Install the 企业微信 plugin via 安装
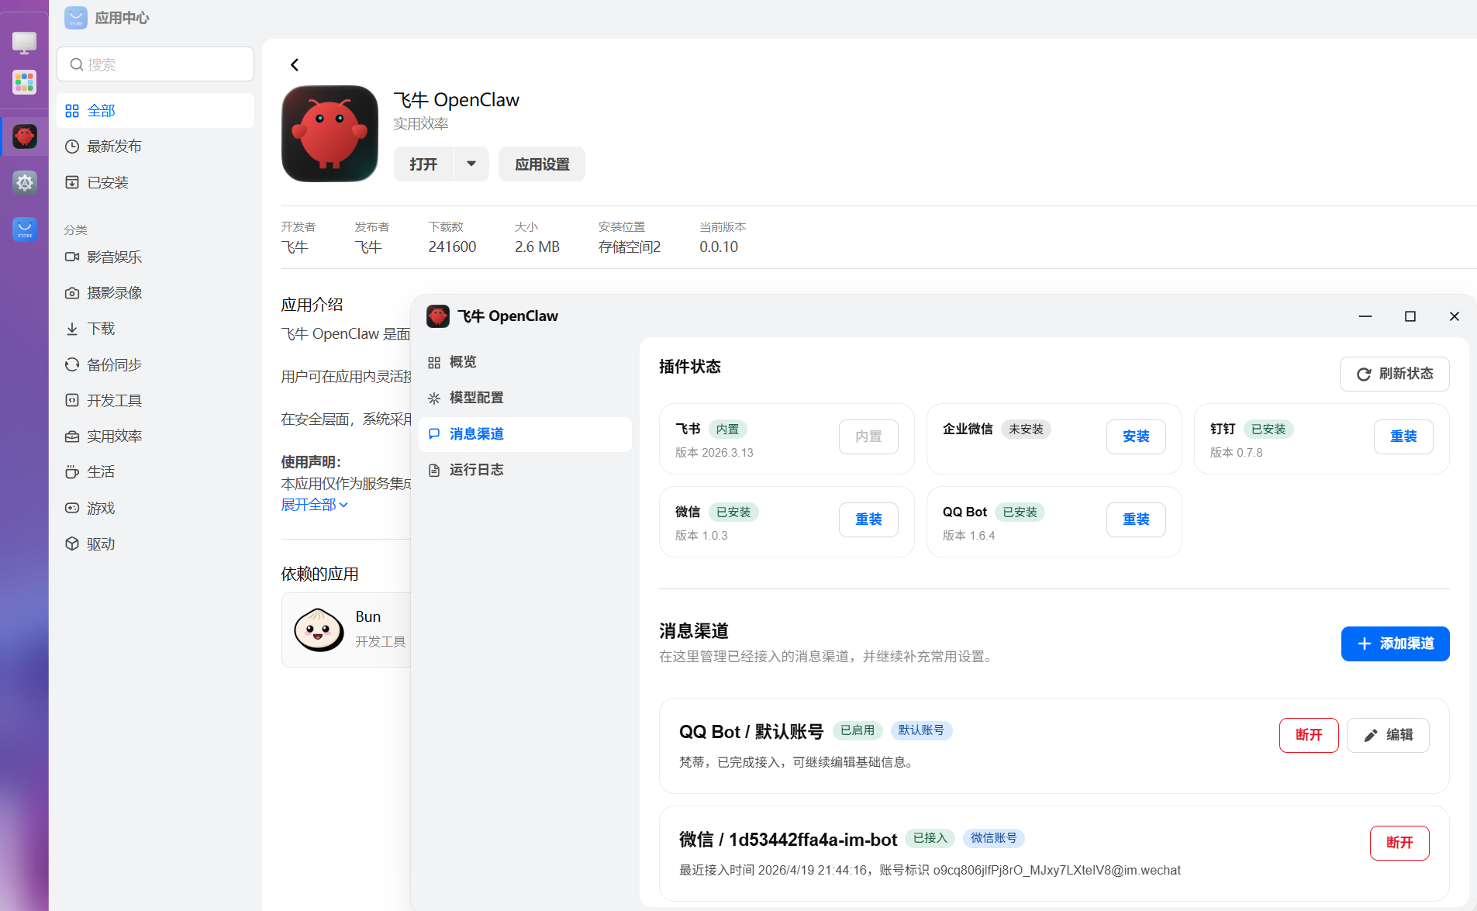 (1136, 437)
